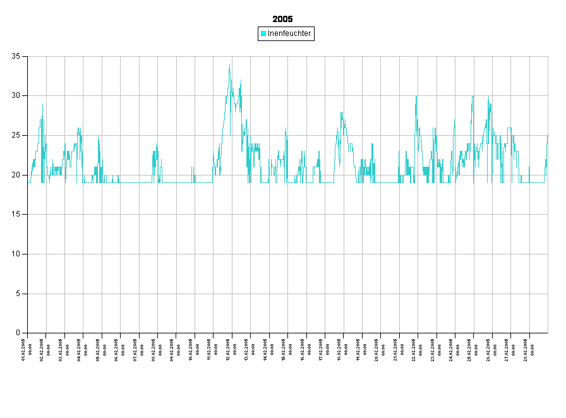Image resolution: width=566 pixels, height=418 pixels.
Task: Click the tallest peak of the chart line
Action: coord(229,65)
